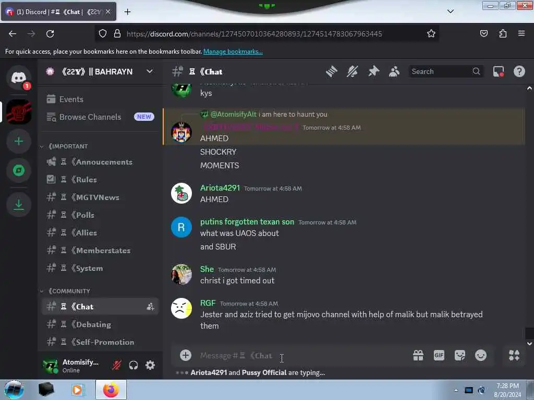Click the invite icon on Chat channel
This screenshot has width=534, height=400.
click(150, 306)
